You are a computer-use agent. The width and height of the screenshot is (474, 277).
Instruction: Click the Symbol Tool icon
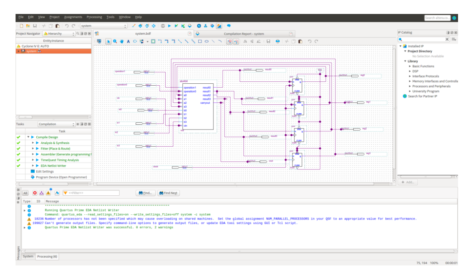135,41
